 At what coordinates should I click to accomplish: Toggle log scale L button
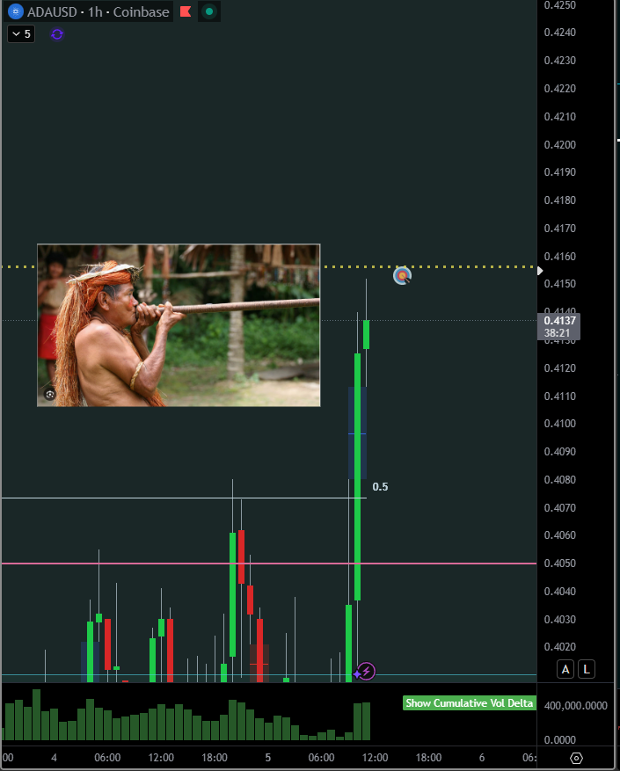tap(586, 669)
